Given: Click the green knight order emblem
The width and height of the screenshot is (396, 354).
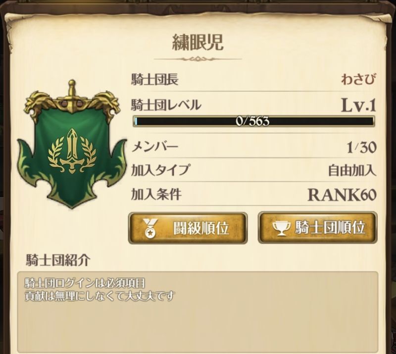Looking at the screenshot, I should [x=71, y=144].
